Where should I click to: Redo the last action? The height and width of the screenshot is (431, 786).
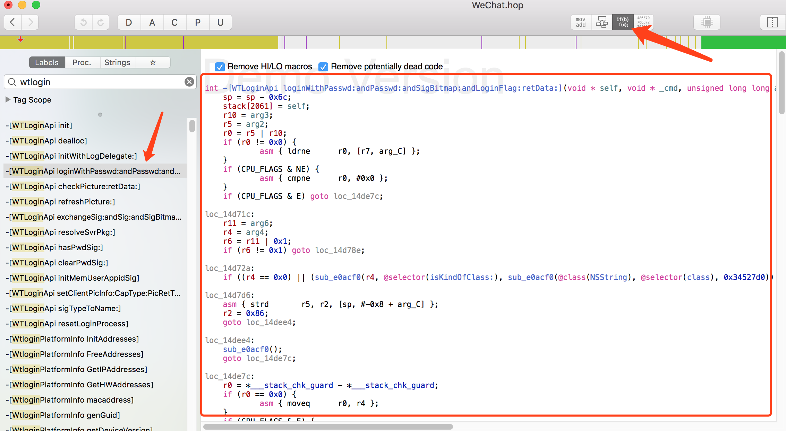click(x=101, y=23)
